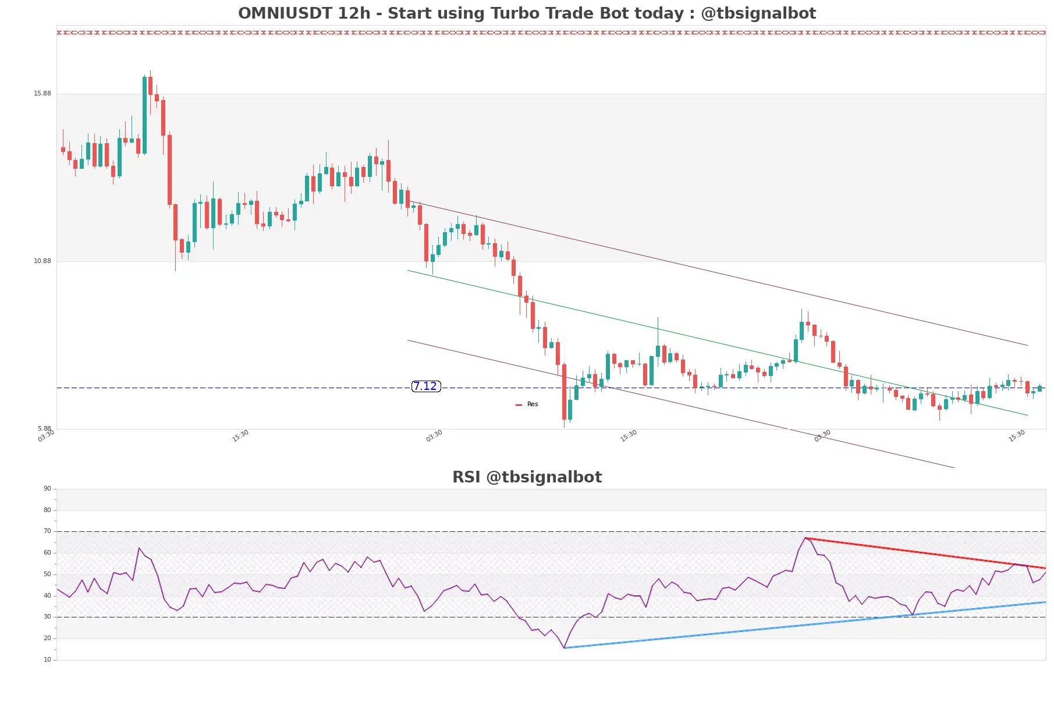Click the RSI 50 axis label
1054x703 pixels.
(x=47, y=574)
